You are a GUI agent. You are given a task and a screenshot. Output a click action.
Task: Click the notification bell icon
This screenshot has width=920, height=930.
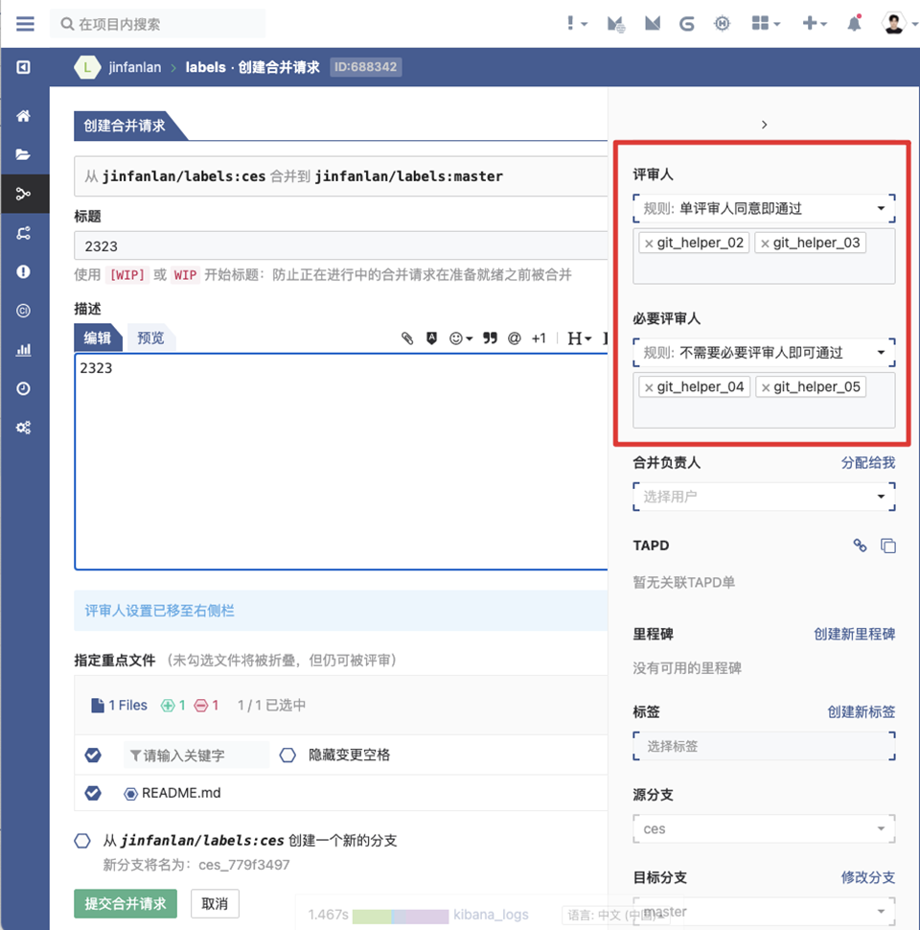854,24
